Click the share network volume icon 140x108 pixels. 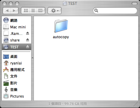pyautogui.click(x=6, y=40)
